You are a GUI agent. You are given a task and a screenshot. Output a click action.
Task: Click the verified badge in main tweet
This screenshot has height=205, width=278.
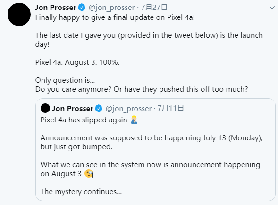(82, 8)
